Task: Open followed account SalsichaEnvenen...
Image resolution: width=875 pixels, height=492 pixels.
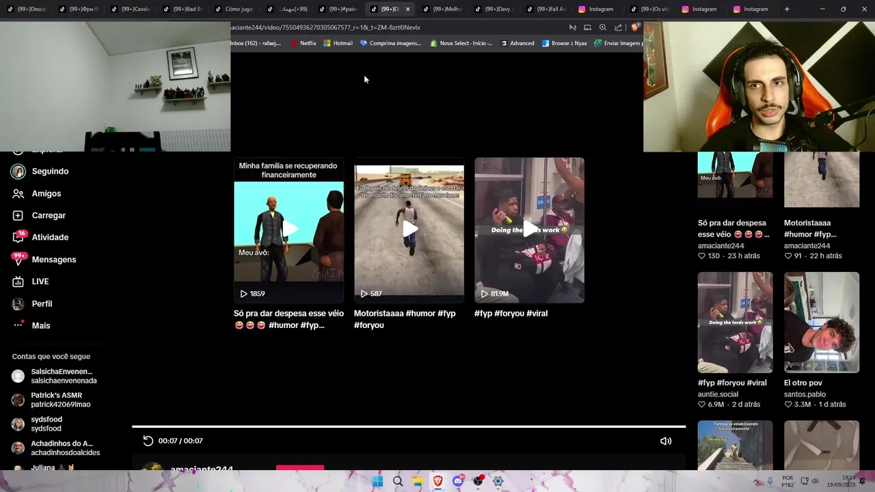Action: pos(55,376)
